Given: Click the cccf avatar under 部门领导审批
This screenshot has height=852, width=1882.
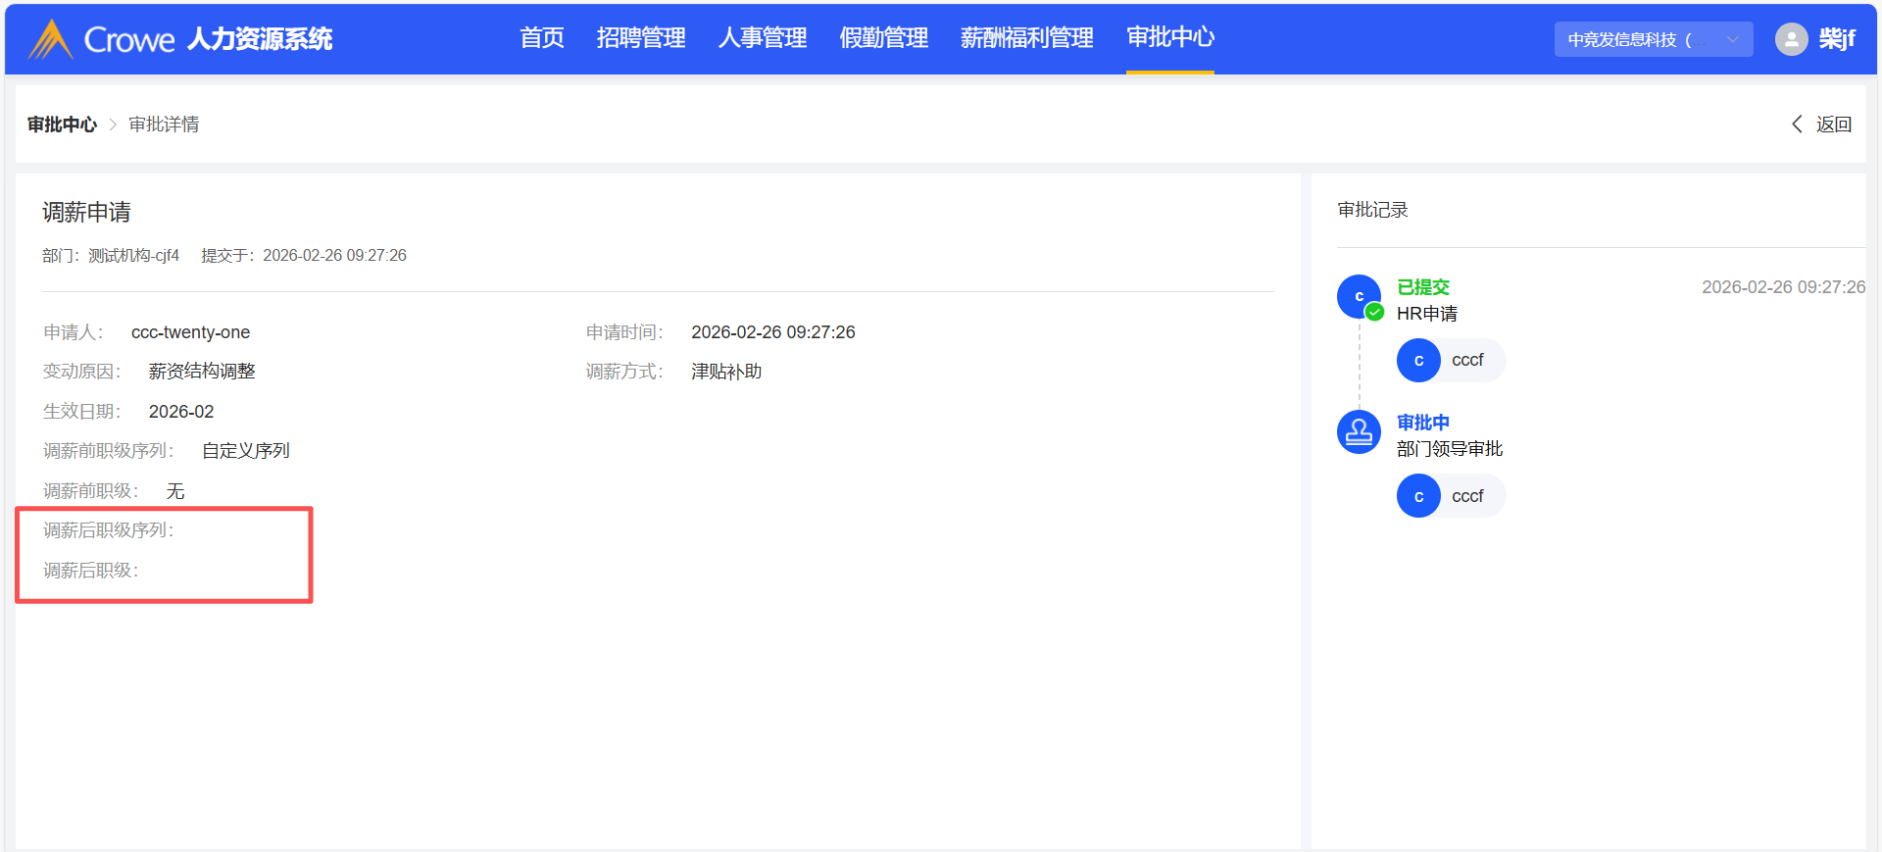Looking at the screenshot, I should [1417, 496].
